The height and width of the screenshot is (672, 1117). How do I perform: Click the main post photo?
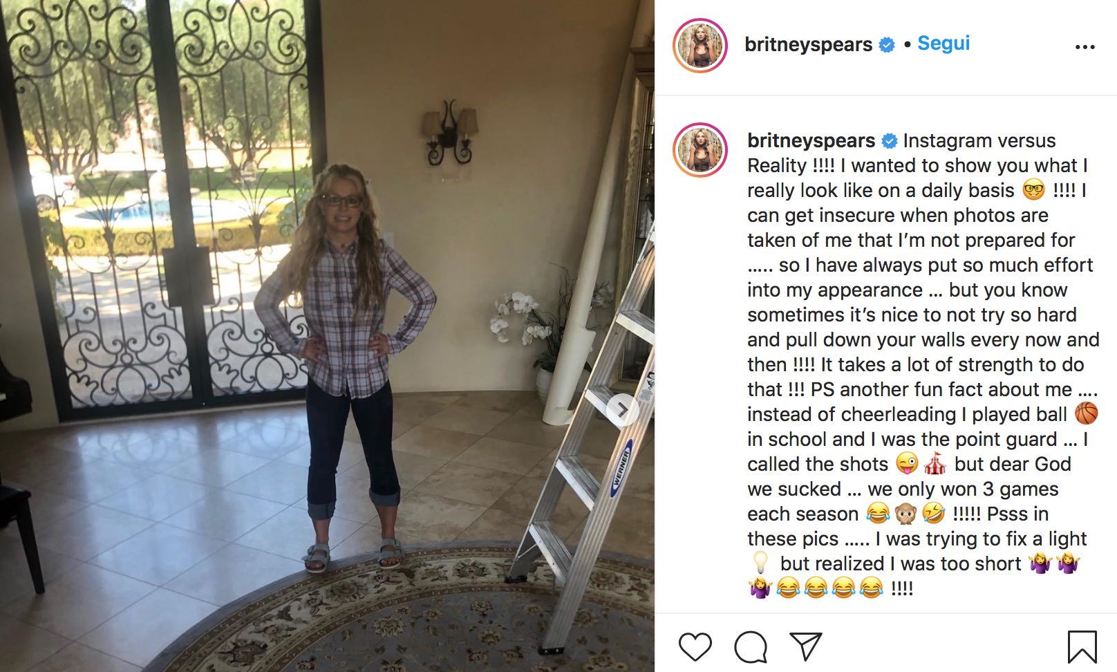tap(327, 336)
